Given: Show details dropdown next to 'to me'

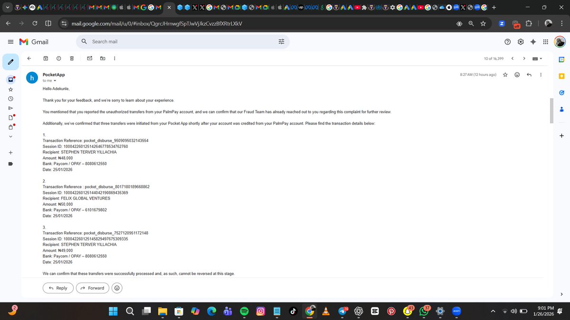Looking at the screenshot, I should point(55,81).
